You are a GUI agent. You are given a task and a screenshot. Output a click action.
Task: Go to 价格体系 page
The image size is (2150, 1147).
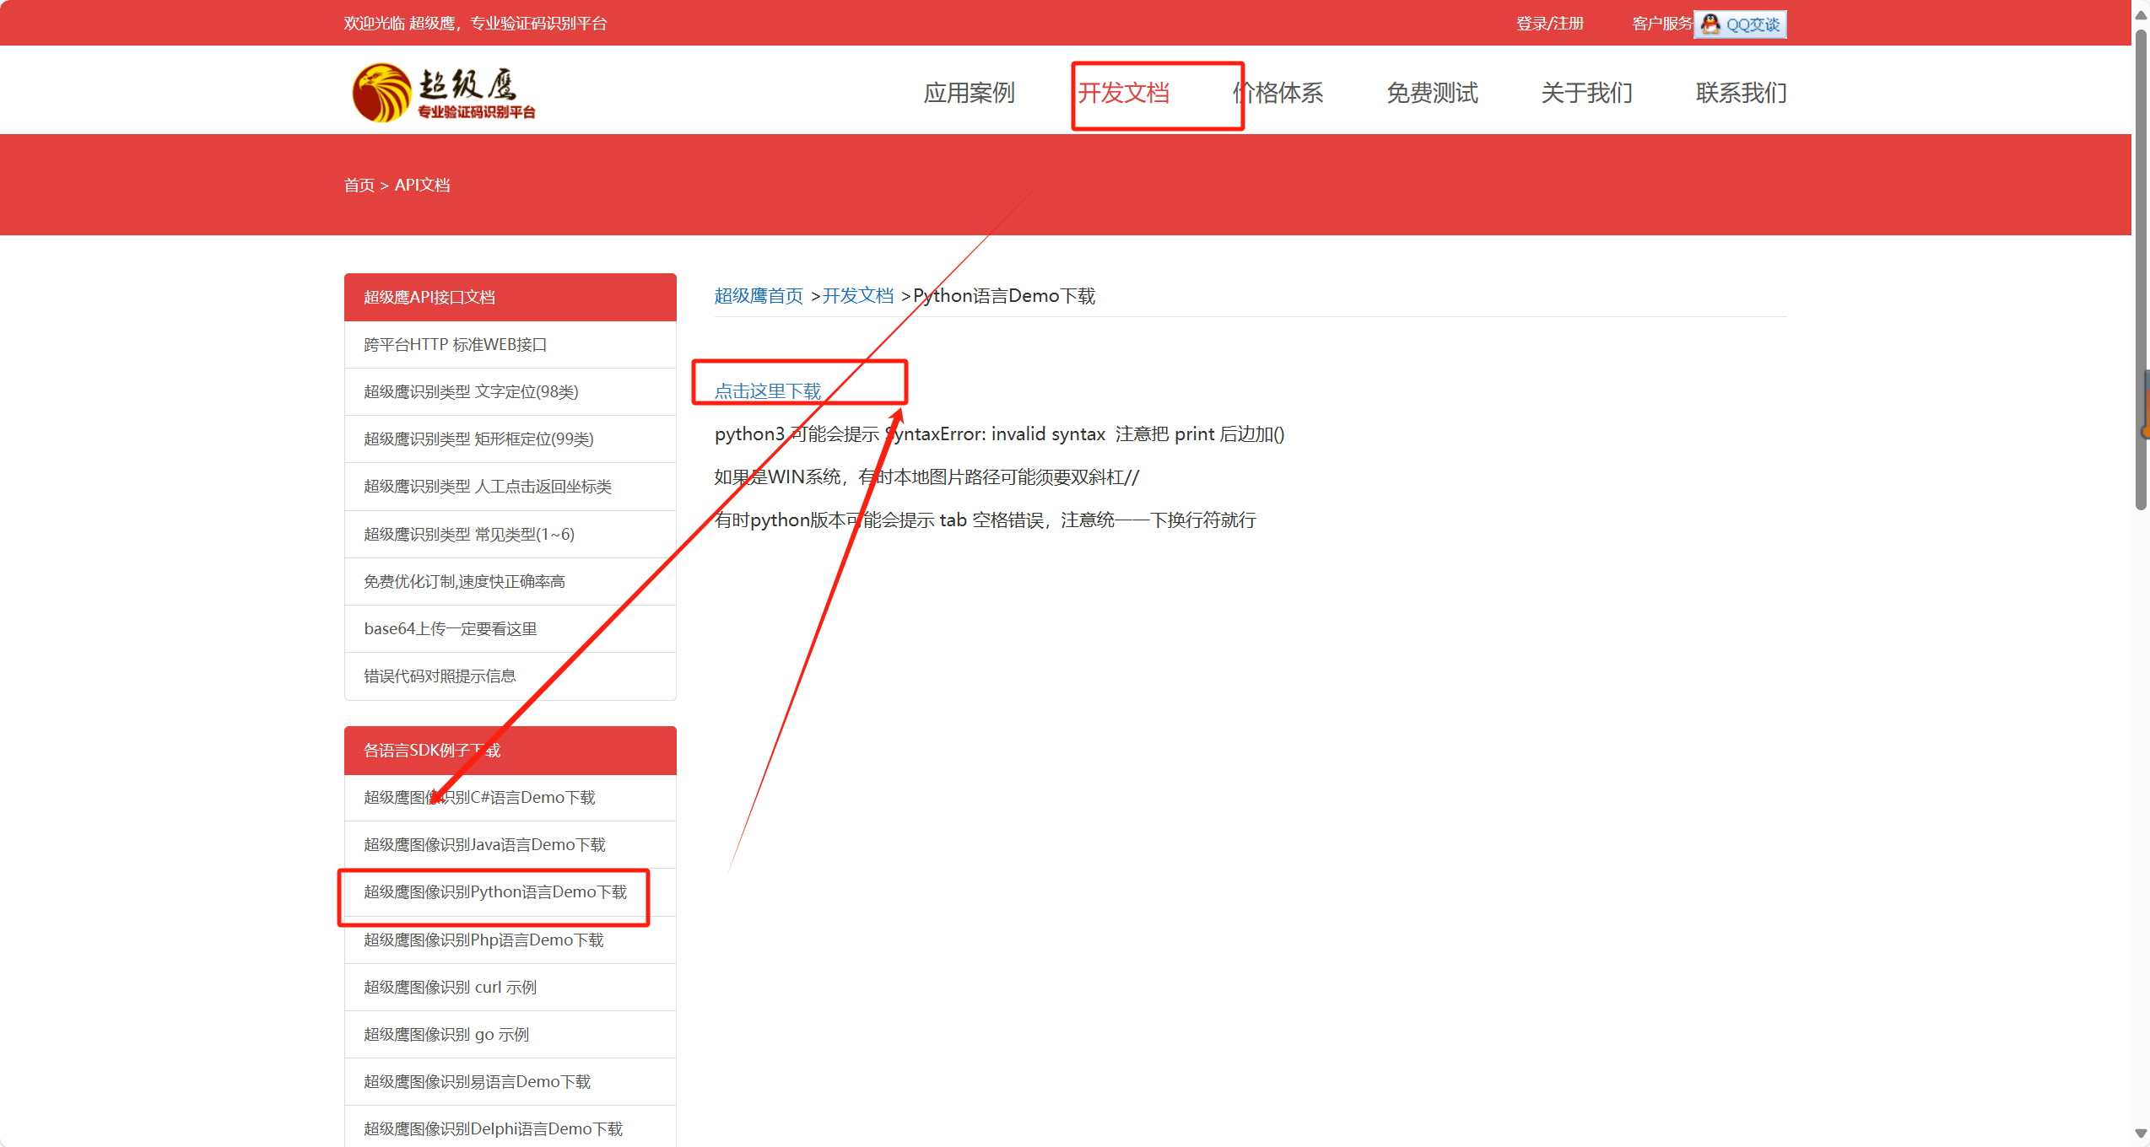pos(1278,93)
